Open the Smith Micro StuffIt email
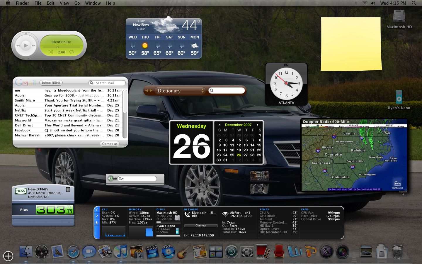Image resolution: width=422 pixels, height=264 pixels. click(67, 100)
